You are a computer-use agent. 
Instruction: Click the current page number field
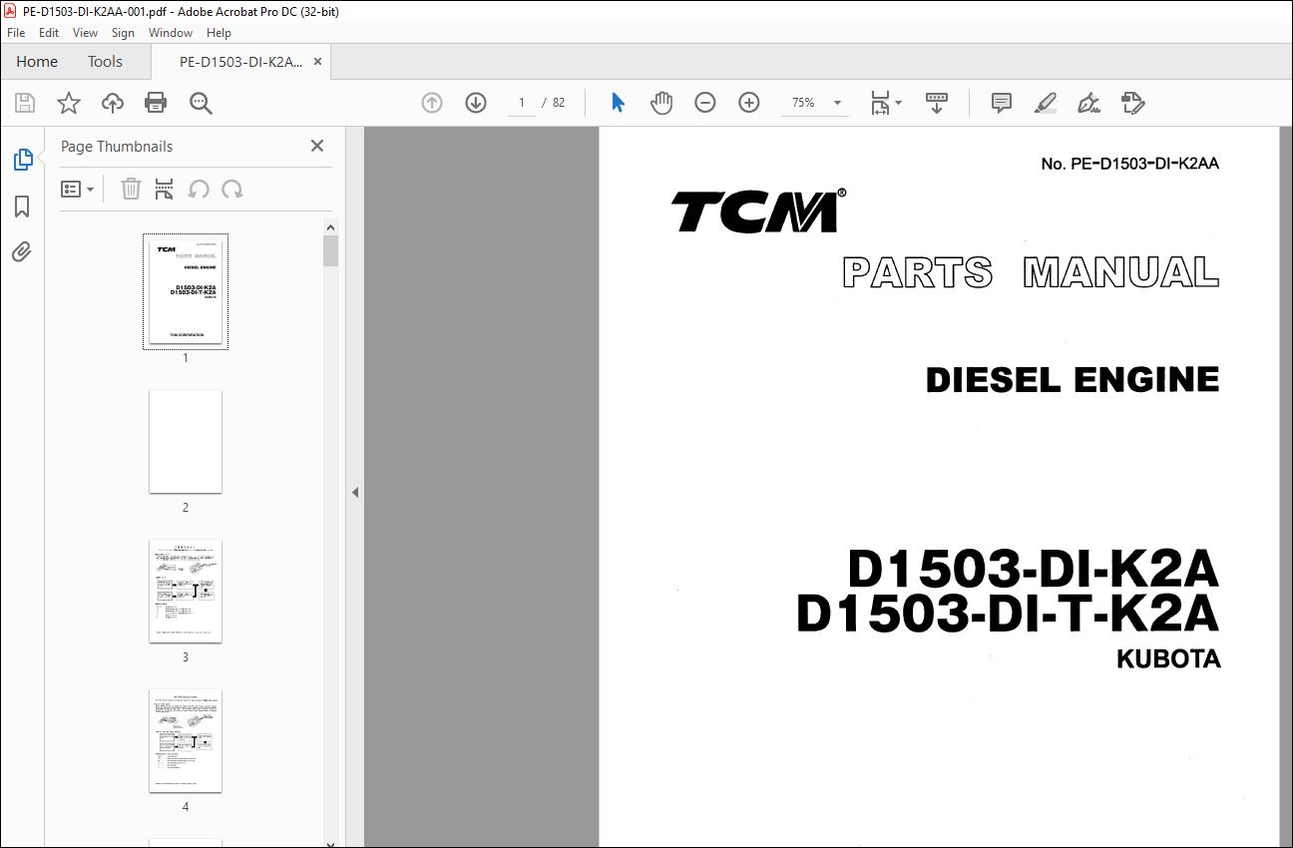(522, 103)
